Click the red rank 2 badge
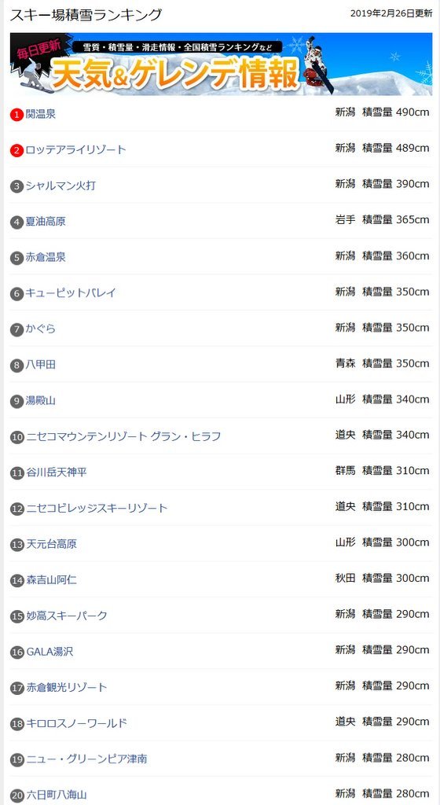The height and width of the screenshot is (805, 440). pos(17,150)
